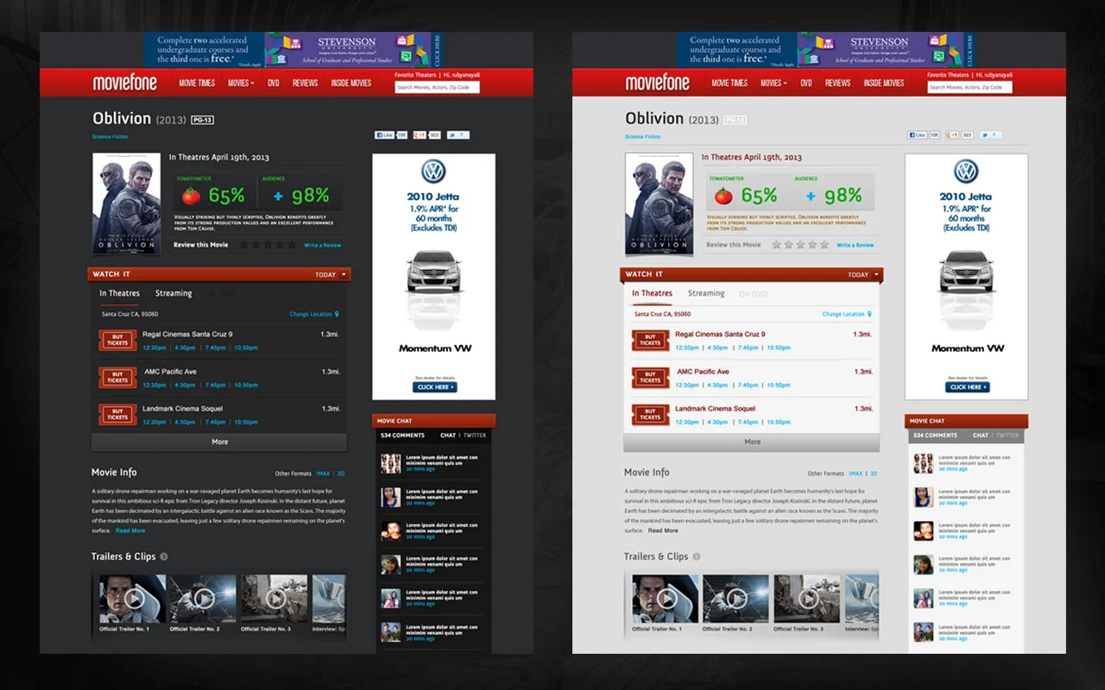Click the search field in light version header
Image resolution: width=1105 pixels, height=690 pixels.
click(969, 87)
